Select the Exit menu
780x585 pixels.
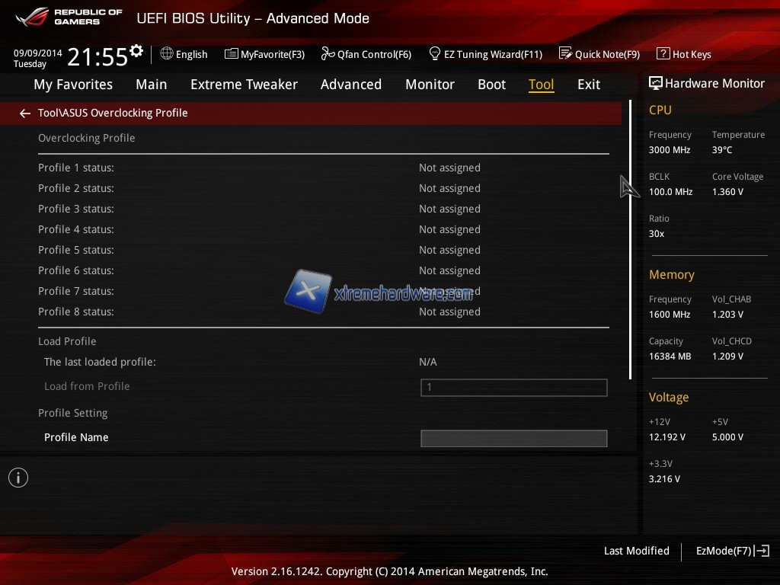(588, 85)
